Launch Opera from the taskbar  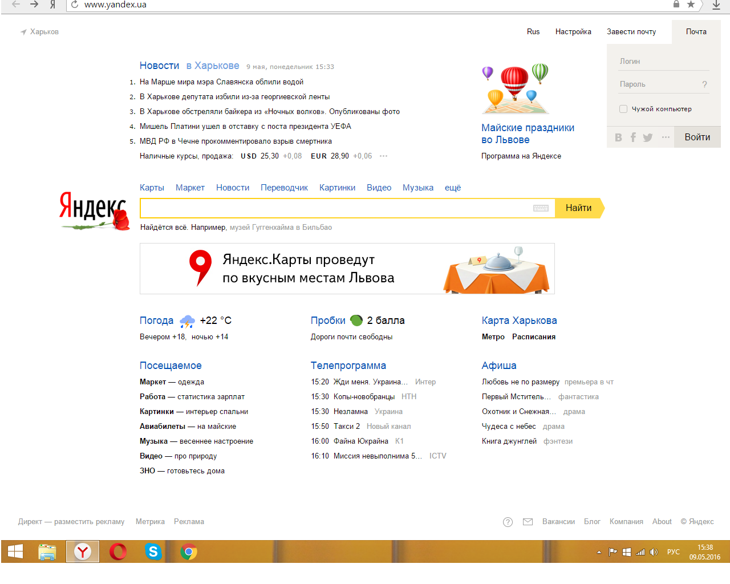coord(118,551)
